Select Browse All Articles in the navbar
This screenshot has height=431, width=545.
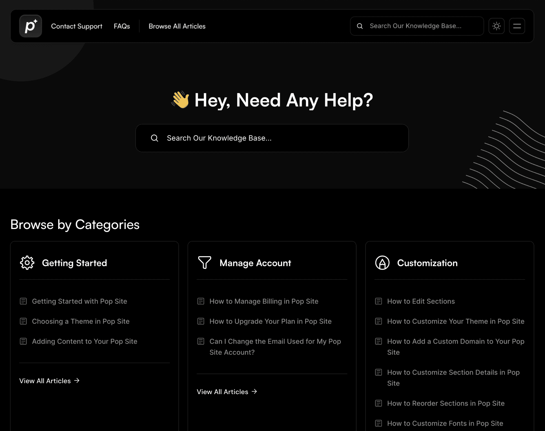point(177,26)
